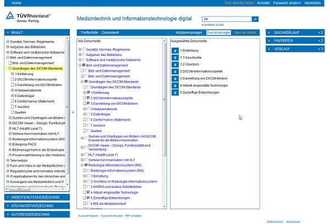The width and height of the screenshot is (330, 224).
Task: Remove '3 Darstellung von DICOM-Bildern' from selected documents
Action: point(175,78)
